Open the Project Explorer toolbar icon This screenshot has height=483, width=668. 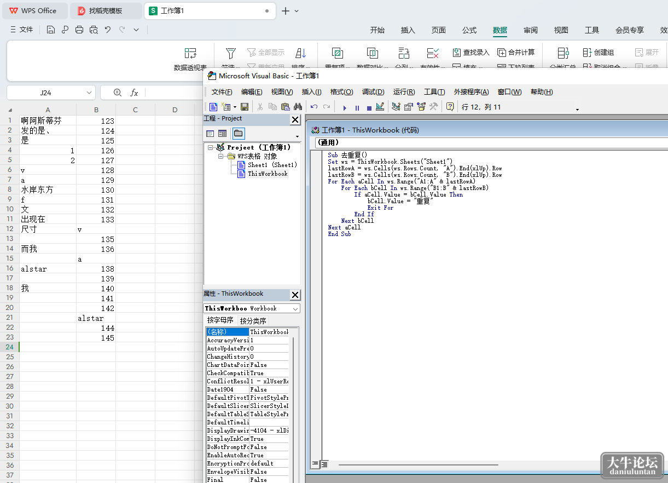pyautogui.click(x=396, y=107)
